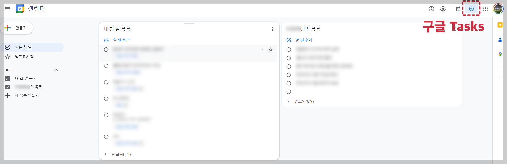Click the 만들기 create button

click(17, 28)
